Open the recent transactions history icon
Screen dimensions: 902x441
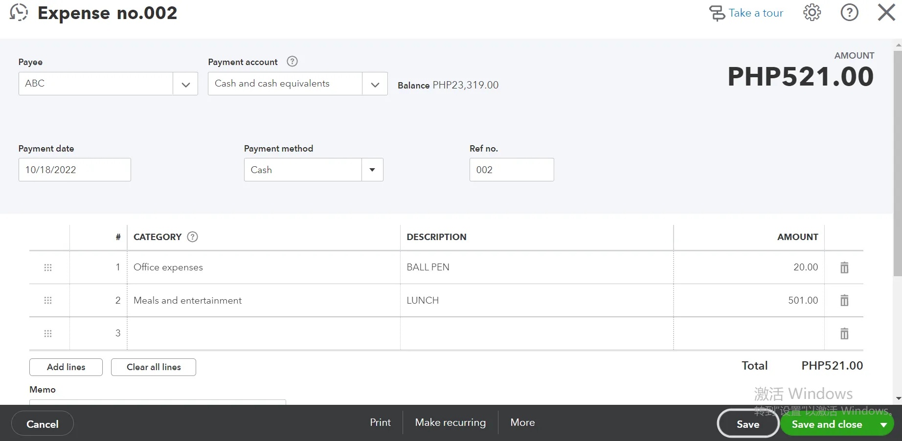tap(19, 13)
